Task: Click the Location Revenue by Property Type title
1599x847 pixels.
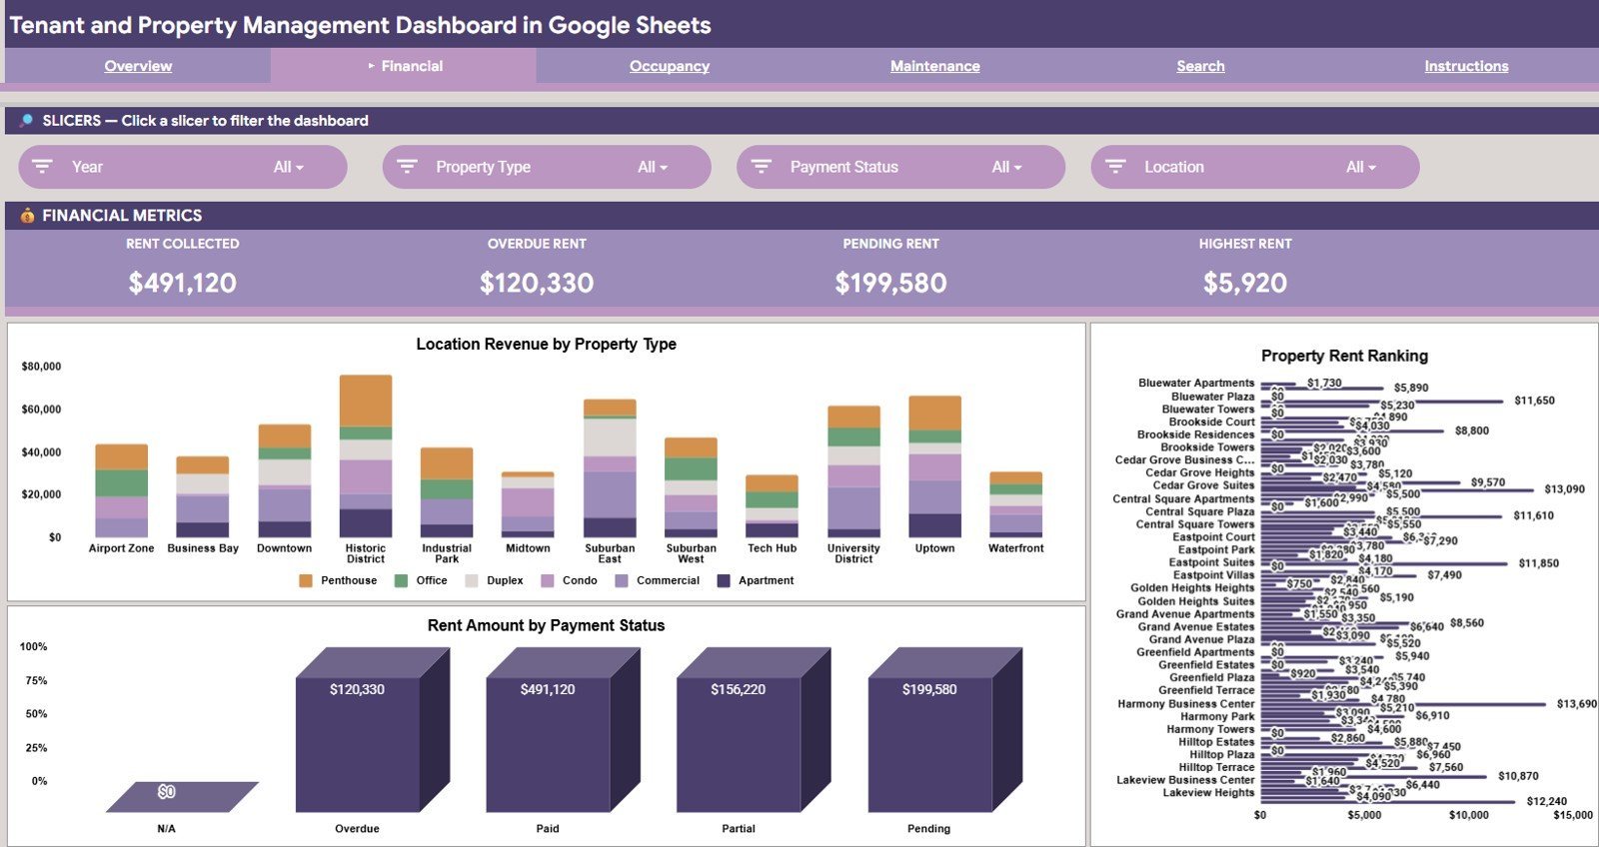Action: pyautogui.click(x=546, y=344)
